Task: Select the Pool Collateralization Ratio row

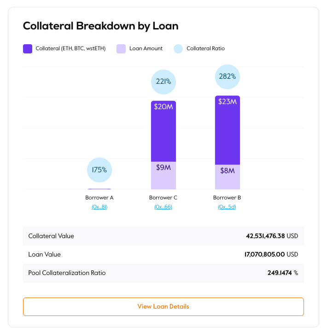Action: click(163, 273)
